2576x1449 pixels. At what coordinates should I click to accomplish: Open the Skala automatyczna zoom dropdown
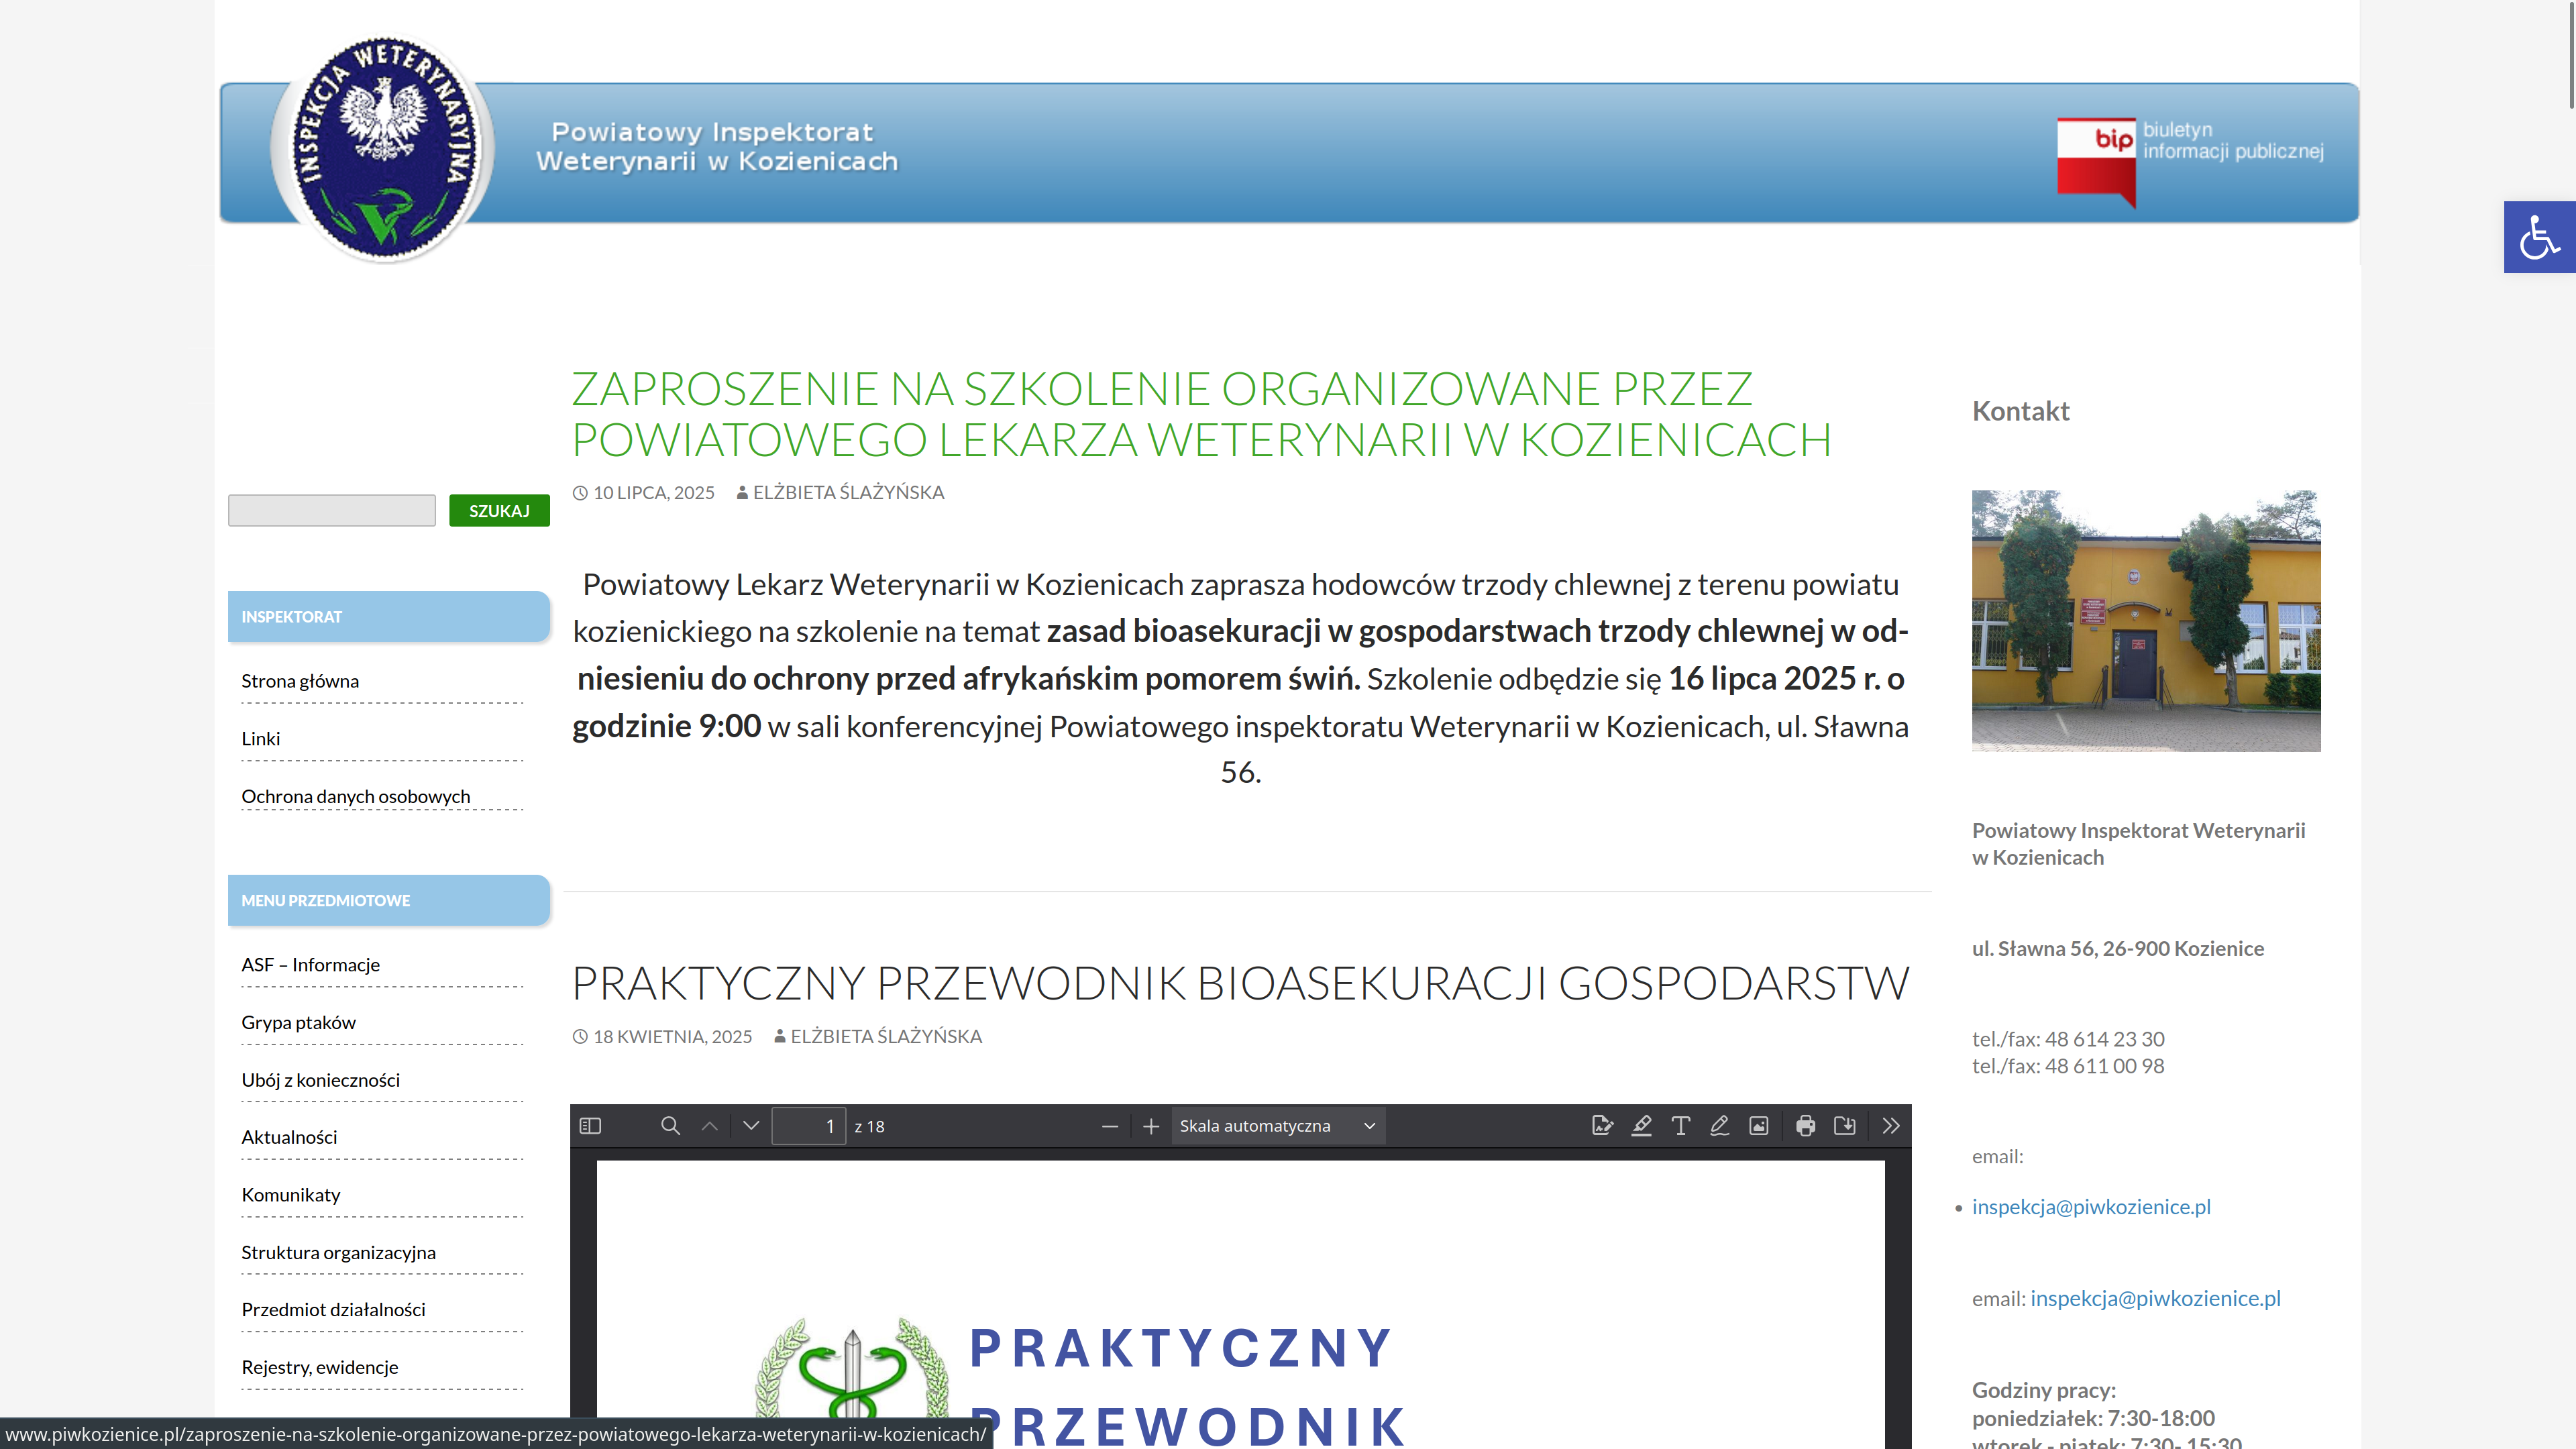point(1277,1126)
